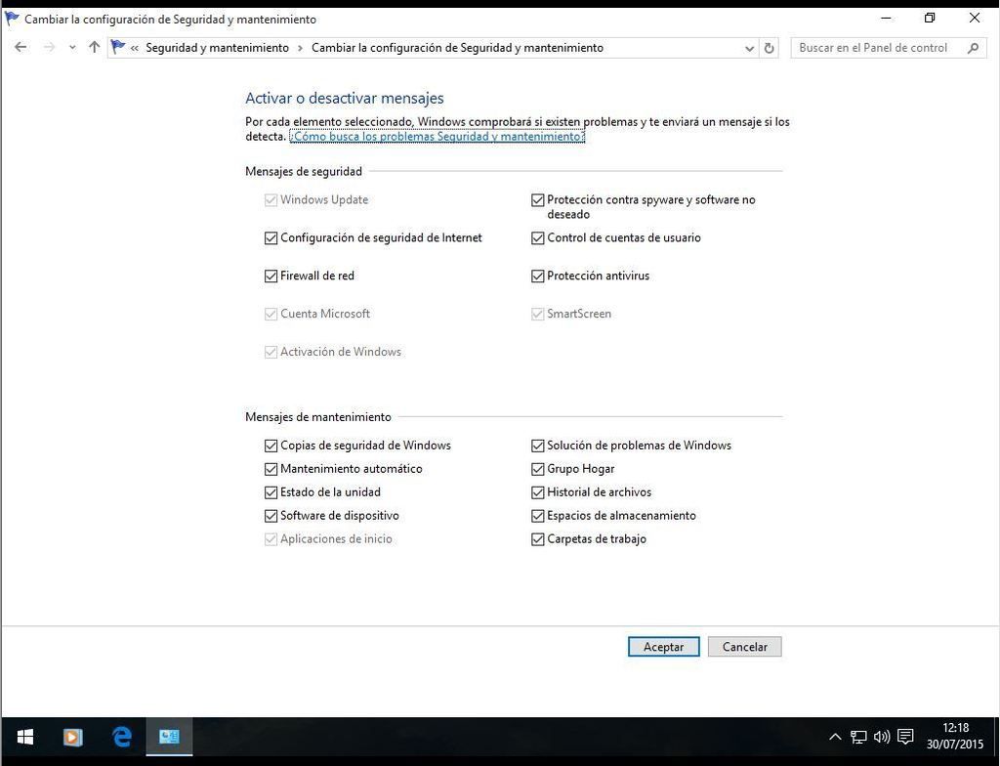Image resolution: width=1000 pixels, height=766 pixels.
Task: Open the Windows Start menu
Action: pos(24,738)
